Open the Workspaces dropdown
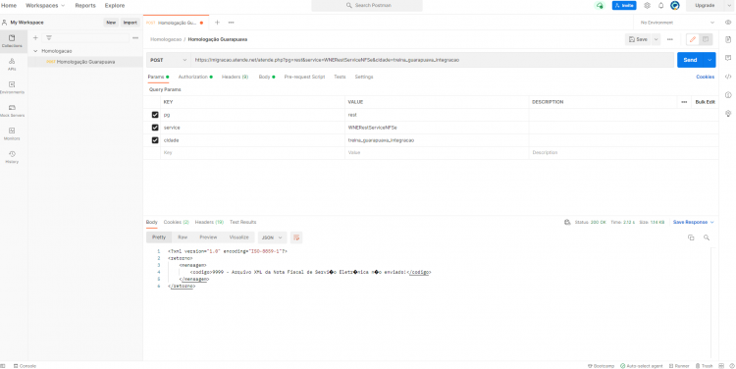The image size is (736, 369). coord(45,6)
